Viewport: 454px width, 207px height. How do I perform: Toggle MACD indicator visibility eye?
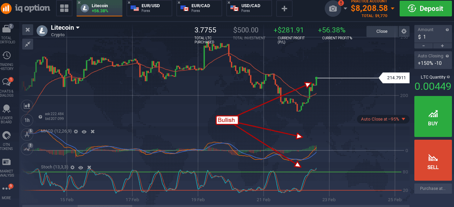(x=84, y=131)
